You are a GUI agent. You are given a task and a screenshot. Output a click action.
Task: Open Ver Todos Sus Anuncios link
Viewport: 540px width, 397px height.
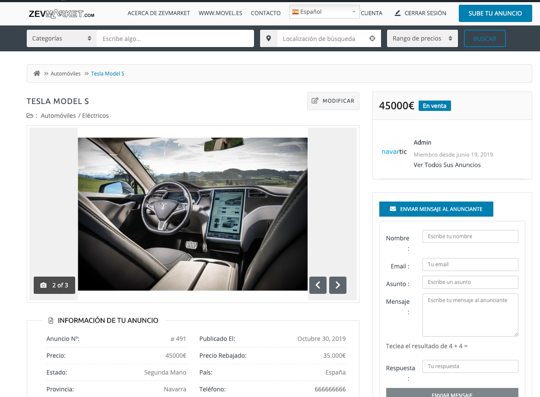447,165
